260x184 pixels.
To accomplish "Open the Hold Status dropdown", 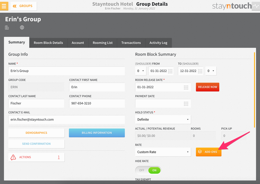I will click(163, 119).
